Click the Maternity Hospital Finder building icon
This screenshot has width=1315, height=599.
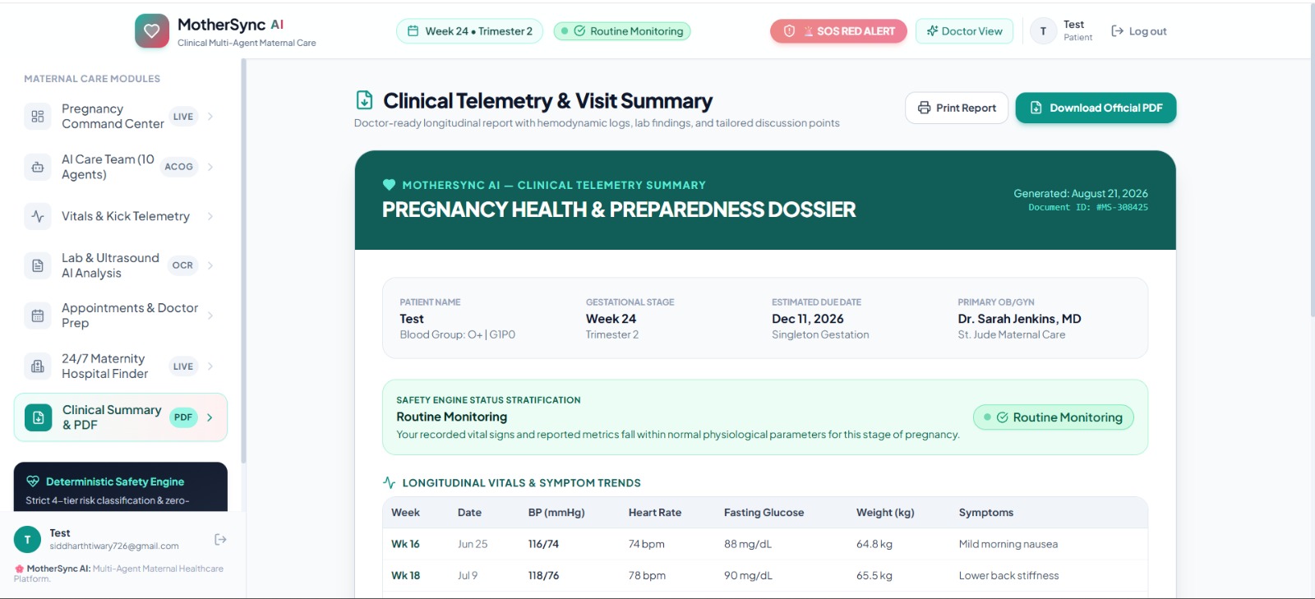[x=38, y=366]
